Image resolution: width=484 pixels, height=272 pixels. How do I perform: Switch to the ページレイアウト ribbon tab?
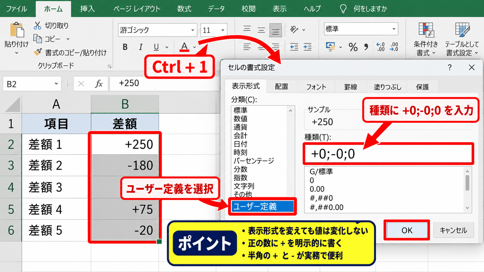point(137,9)
